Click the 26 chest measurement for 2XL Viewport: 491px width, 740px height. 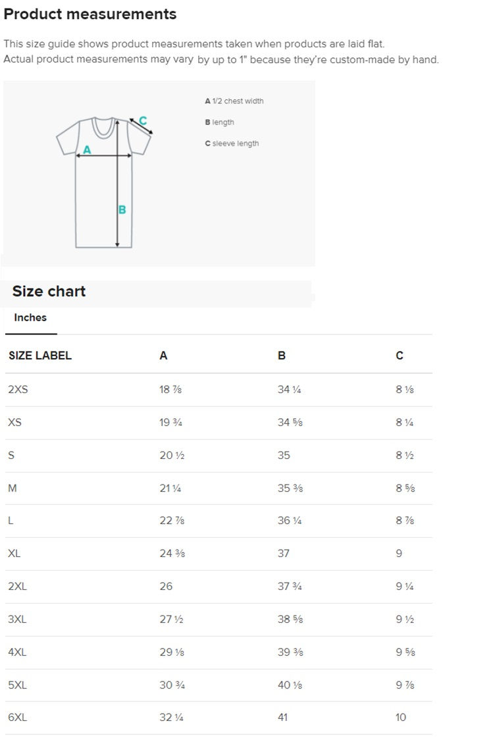[x=167, y=587]
